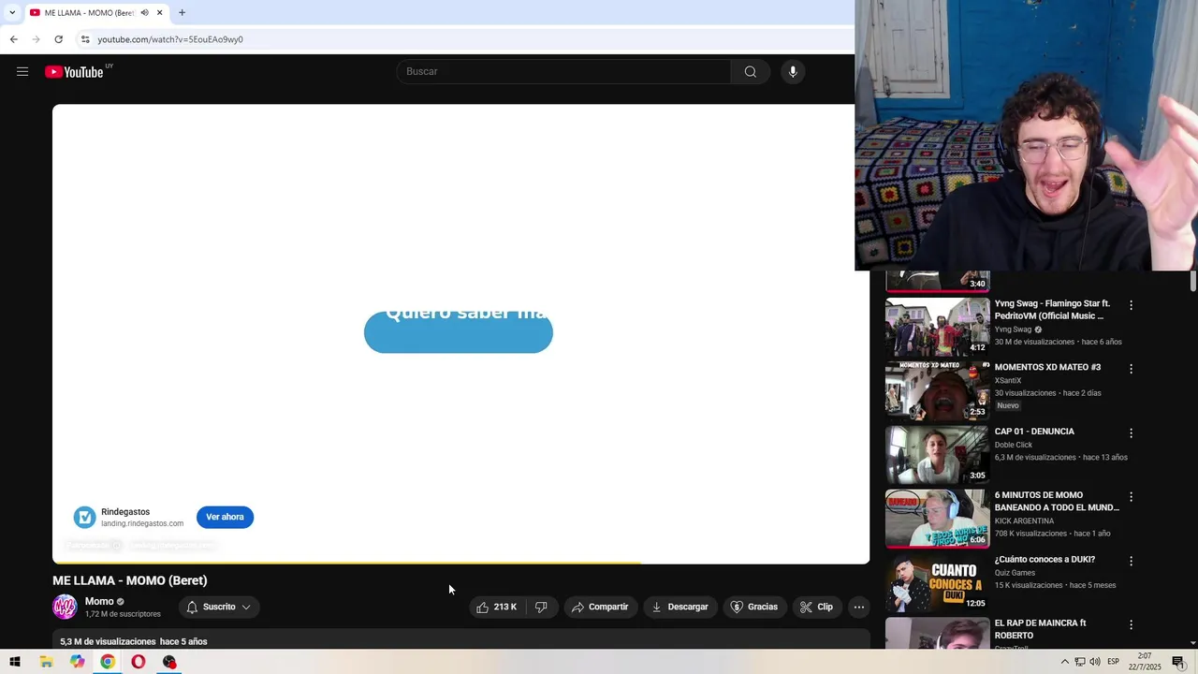This screenshot has height=674, width=1198.
Task: Open ¿Cuánto conoces a DUKI? title
Action: (x=1045, y=560)
